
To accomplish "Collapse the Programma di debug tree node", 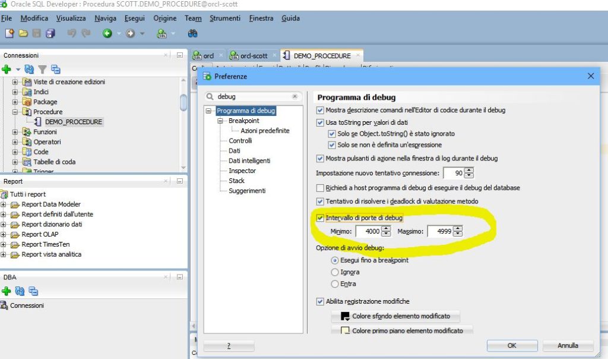I will coord(208,111).
